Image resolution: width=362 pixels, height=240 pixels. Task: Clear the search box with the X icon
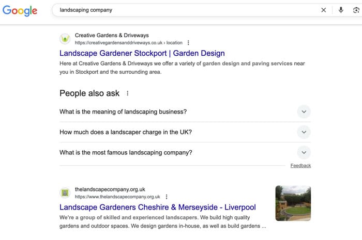(x=323, y=10)
